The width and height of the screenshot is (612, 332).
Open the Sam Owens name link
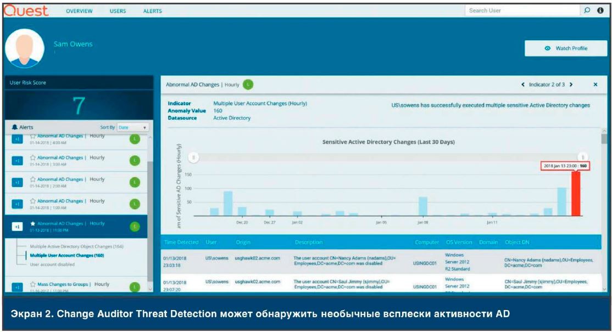click(x=73, y=44)
